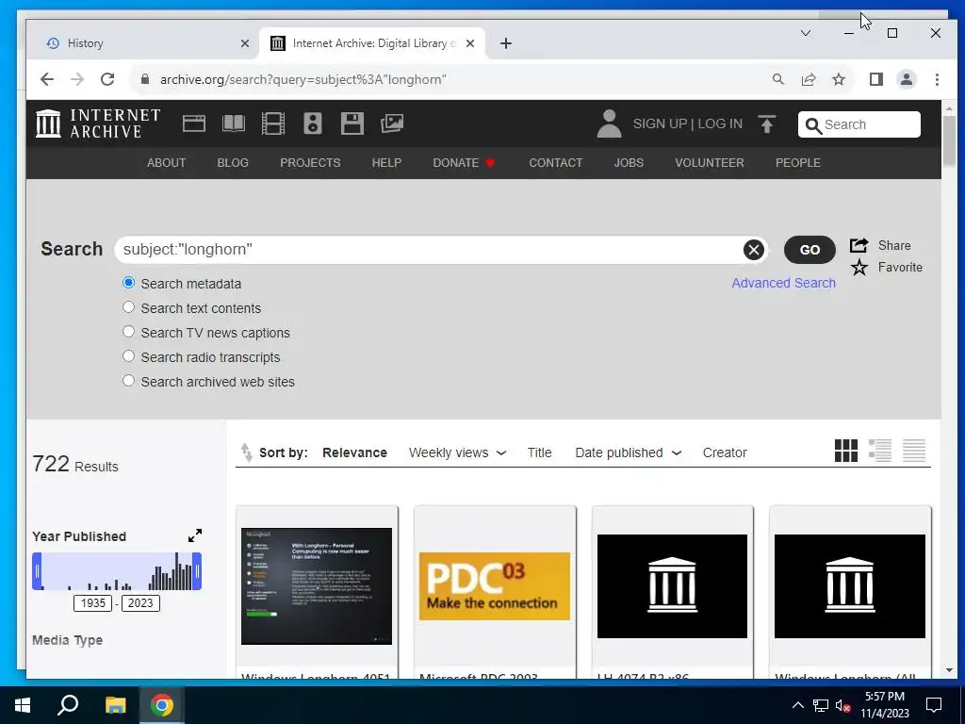Open Chrome profile avatar
Viewport: 965px width, 724px height.
[907, 79]
